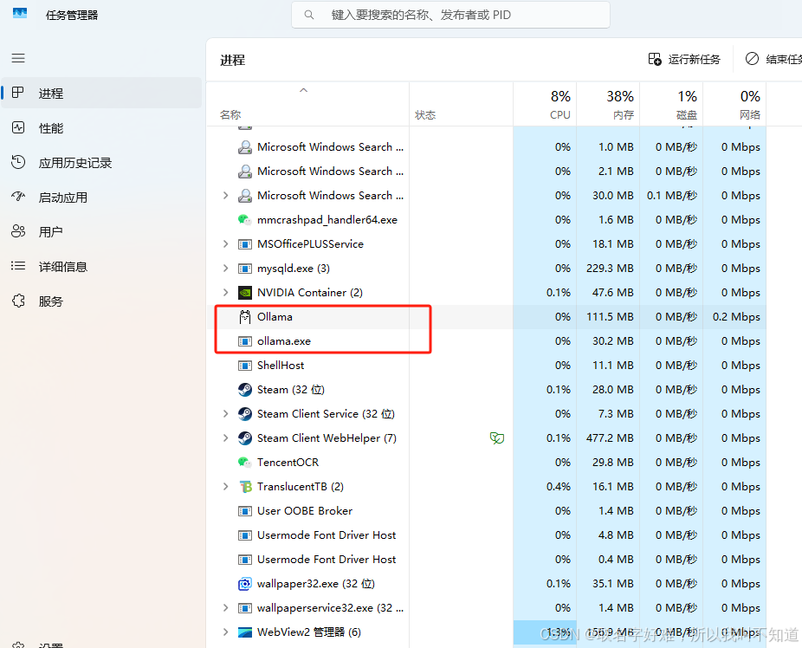
Task: Select the Ollama process row
Action: tap(487, 317)
